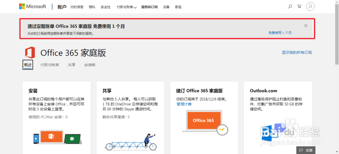This screenshot has width=339, height=154.
Task: Dismiss the Office 365 free month banner
Action: [x=306, y=26]
